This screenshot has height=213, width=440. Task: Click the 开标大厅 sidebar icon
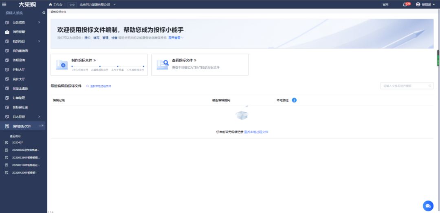(7, 70)
